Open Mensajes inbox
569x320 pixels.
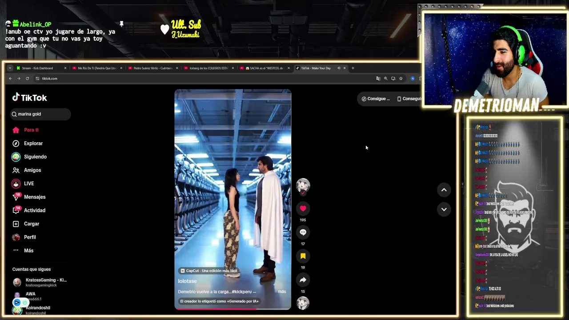tap(29, 197)
